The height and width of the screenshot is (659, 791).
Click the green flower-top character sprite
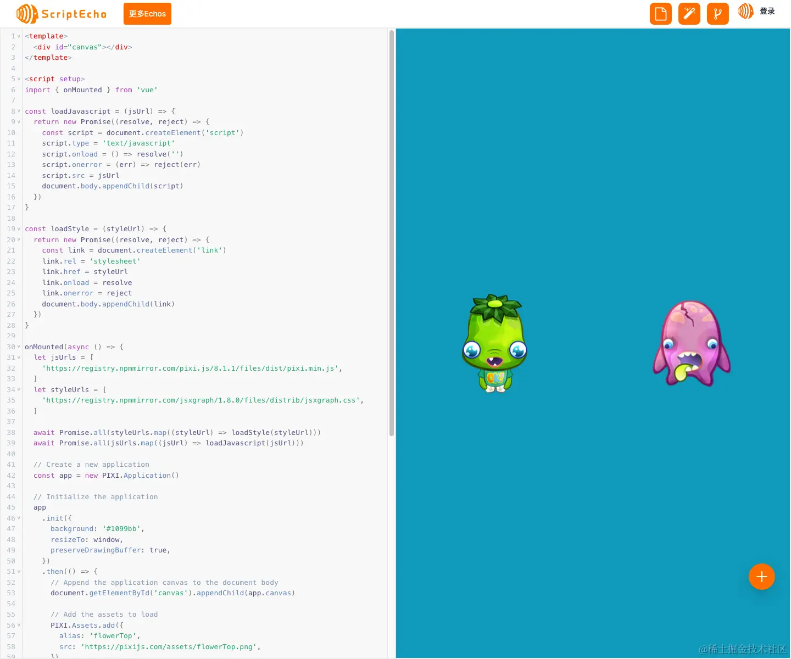point(495,343)
